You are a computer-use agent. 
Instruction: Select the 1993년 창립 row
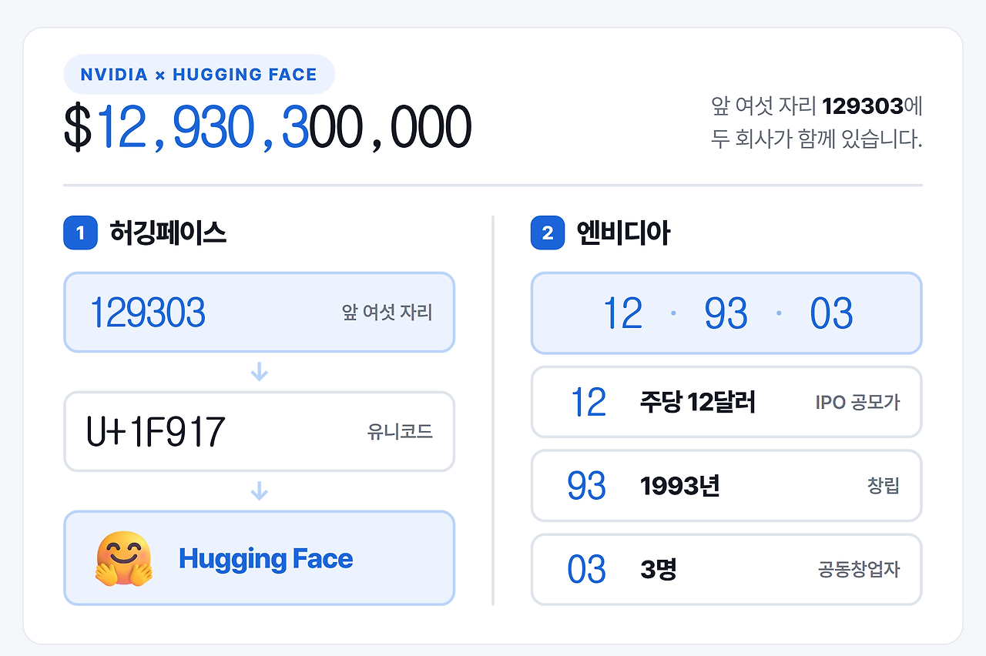[x=726, y=486]
